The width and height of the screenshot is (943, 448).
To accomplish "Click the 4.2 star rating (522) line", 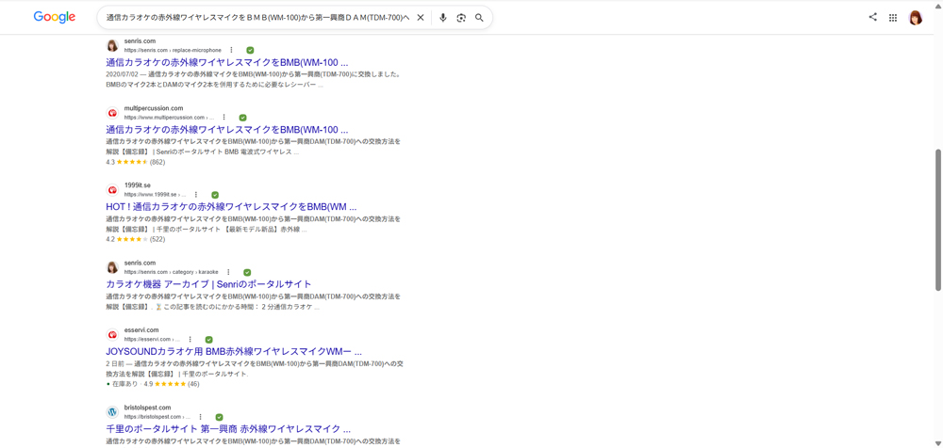I will click(x=135, y=239).
